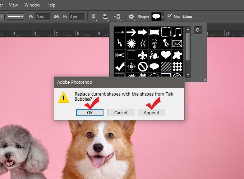Select the checkmark shape

120,66
